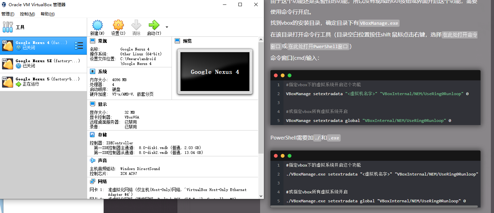Select Google Nexus 5X virtual machine

click(43, 64)
